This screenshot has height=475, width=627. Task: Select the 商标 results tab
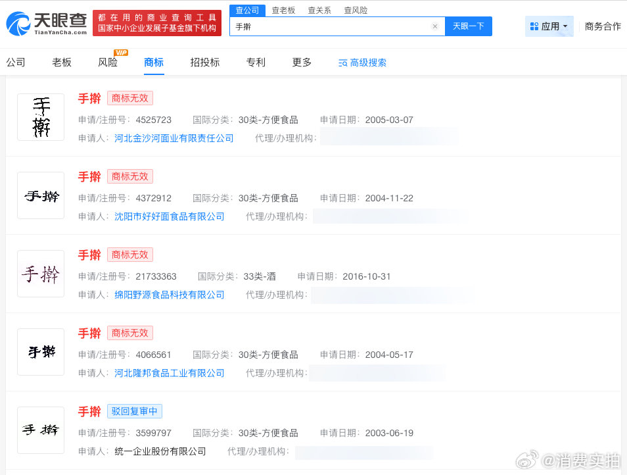tap(154, 63)
